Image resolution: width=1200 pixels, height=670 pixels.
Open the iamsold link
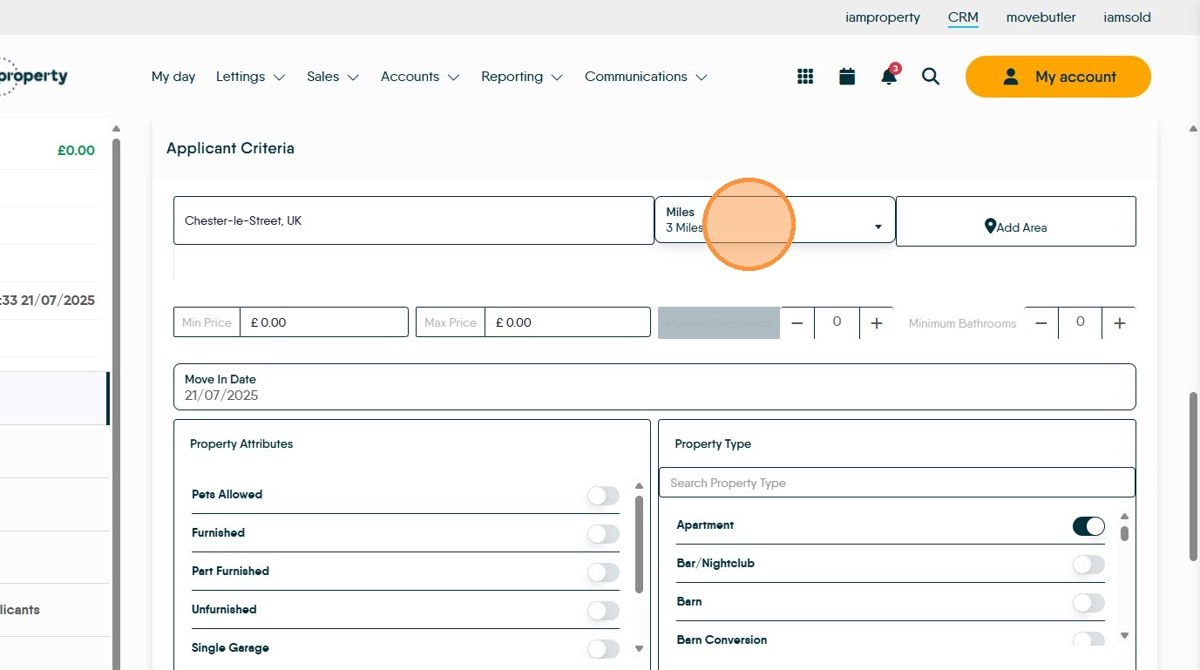coord(1127,17)
